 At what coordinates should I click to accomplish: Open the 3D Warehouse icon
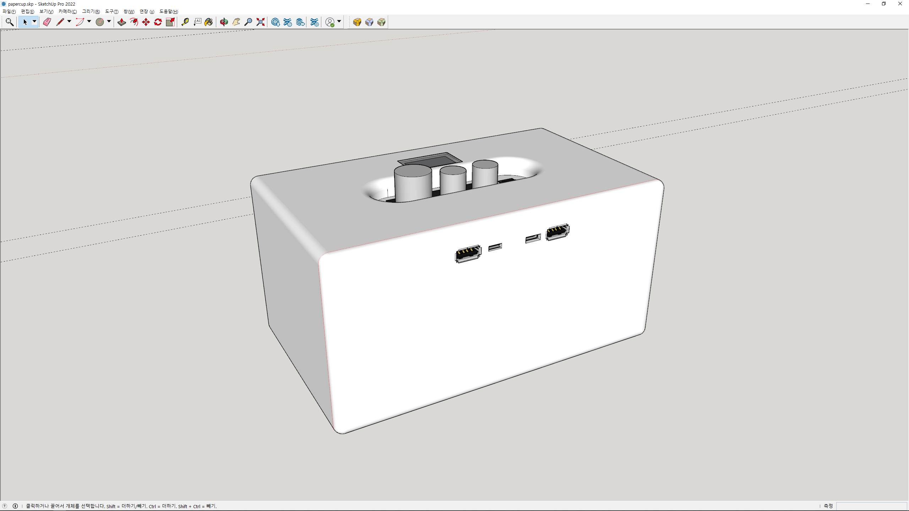(x=275, y=22)
